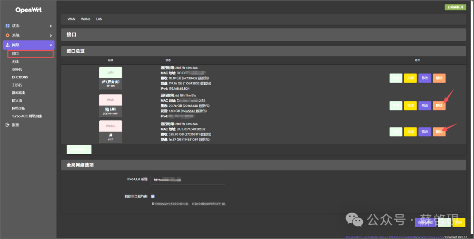474x239 pixels.
Task: Click the 发送: 119.76 GB text
Action: tap(186, 83)
